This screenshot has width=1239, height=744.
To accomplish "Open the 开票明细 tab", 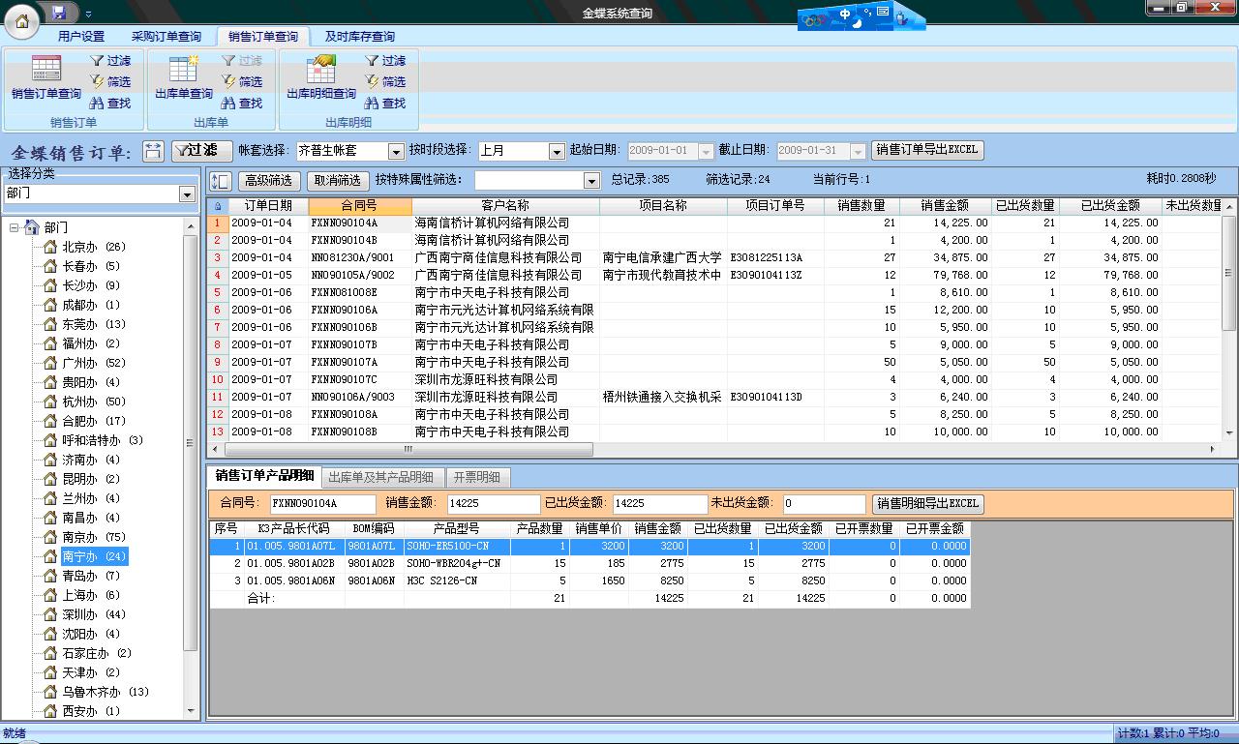I will [477, 477].
